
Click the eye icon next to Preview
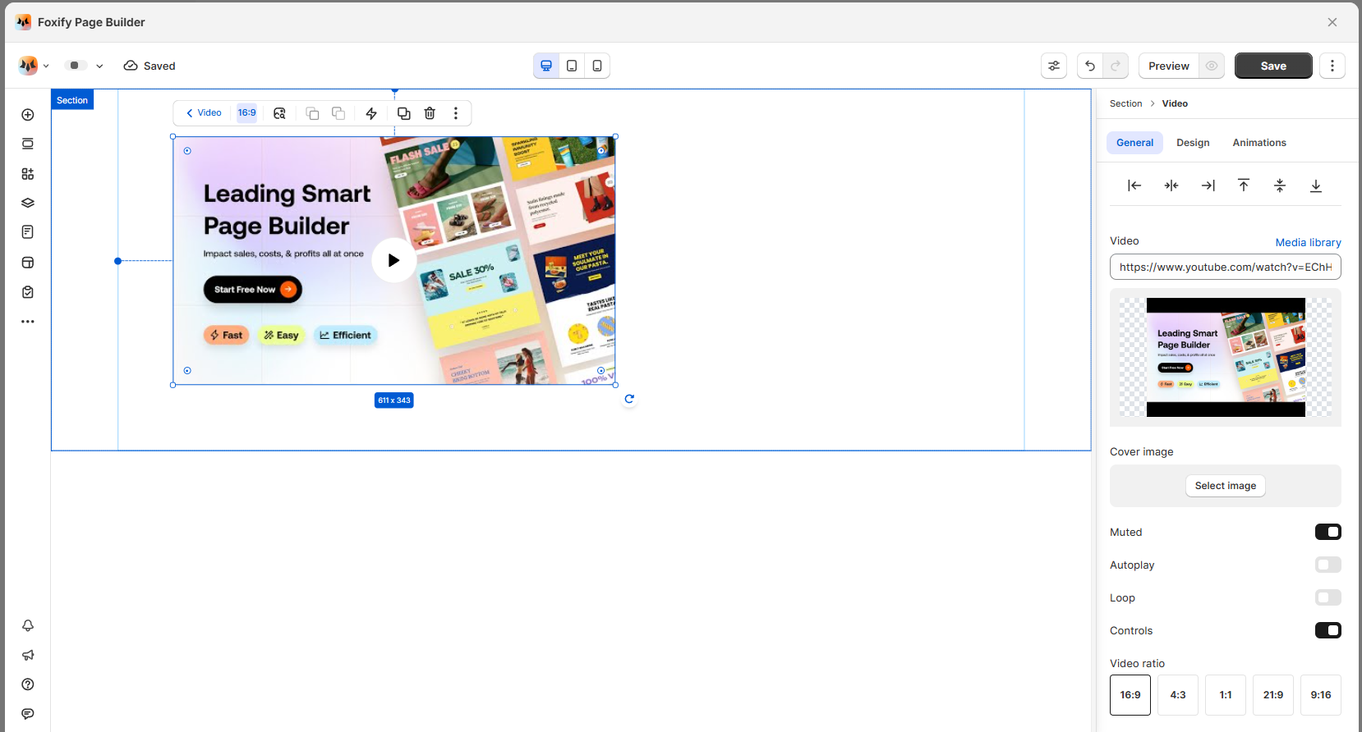pyautogui.click(x=1212, y=66)
